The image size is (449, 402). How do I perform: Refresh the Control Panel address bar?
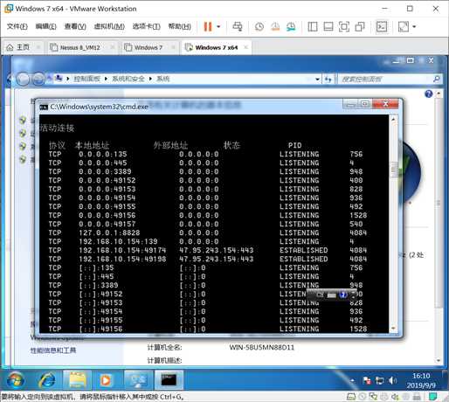(328, 79)
